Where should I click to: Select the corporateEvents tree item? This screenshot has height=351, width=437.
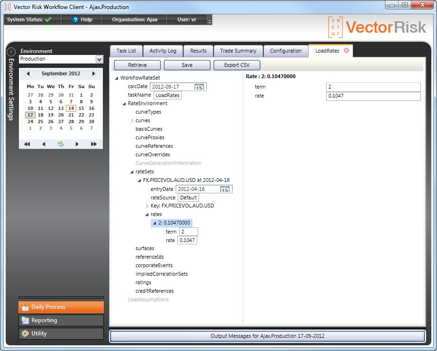tap(154, 266)
